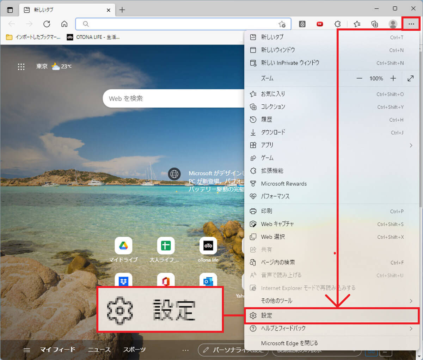Select Web 選択 menu item
The image size is (423, 360).
click(332, 237)
